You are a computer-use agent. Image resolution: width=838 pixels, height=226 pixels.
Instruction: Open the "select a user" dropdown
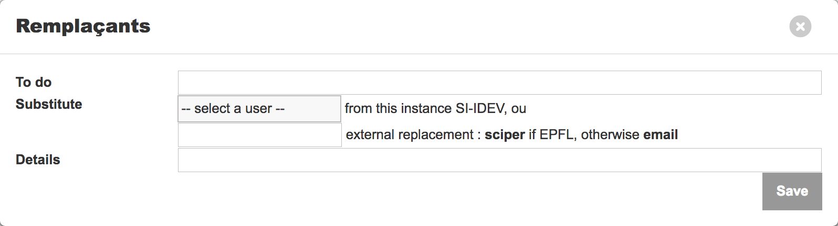259,109
